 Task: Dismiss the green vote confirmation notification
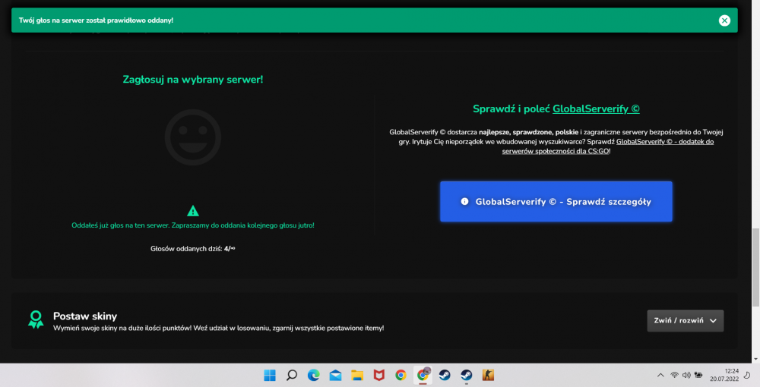coord(724,20)
